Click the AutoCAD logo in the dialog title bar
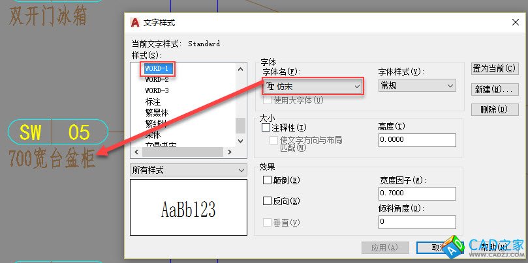528x263 pixels. coord(135,22)
